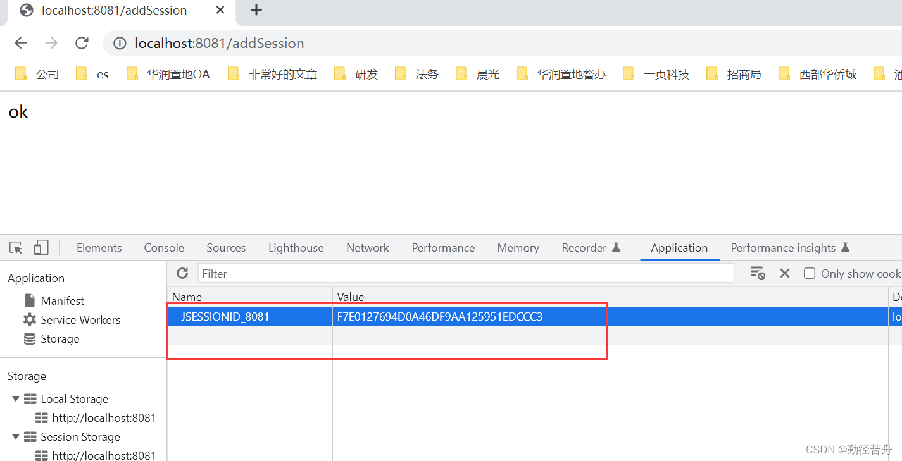Toggle the device toolbar emulation
The image size is (902, 461).
pos(41,248)
